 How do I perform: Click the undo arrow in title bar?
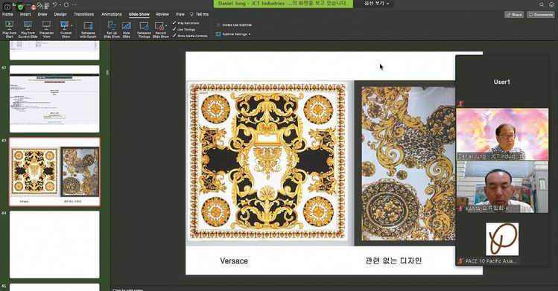coord(55,4)
